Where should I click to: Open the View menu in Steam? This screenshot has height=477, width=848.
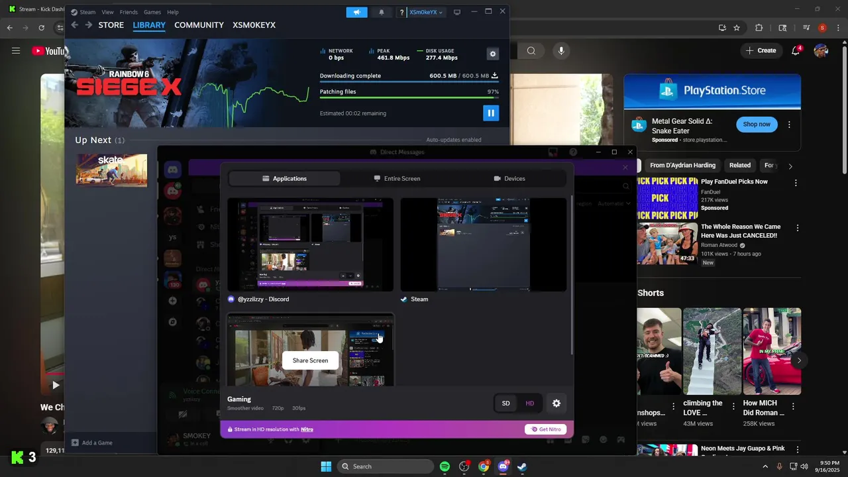pos(107,12)
